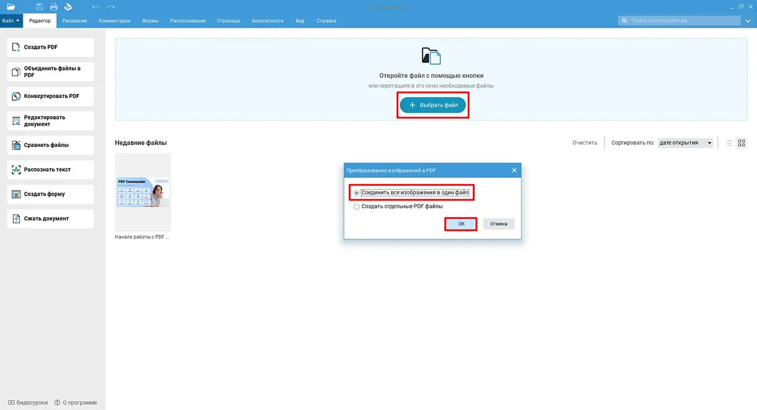Open the recent "Начало работы с PDF" thumbnail
This screenshot has height=410, width=757.
click(x=143, y=192)
